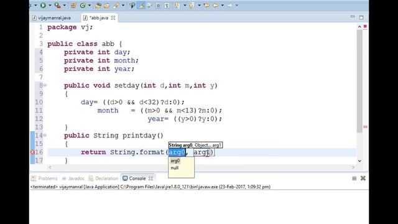Choose arg0 from the suggestion popup
The height and width of the screenshot is (224, 398).
[175, 161]
